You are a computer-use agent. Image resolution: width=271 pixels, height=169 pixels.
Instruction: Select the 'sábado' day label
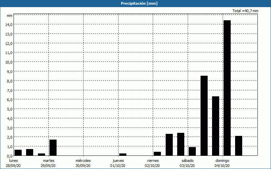coord(188,161)
